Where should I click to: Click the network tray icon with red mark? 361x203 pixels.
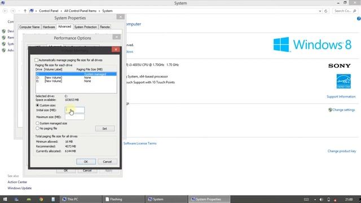[335, 200]
